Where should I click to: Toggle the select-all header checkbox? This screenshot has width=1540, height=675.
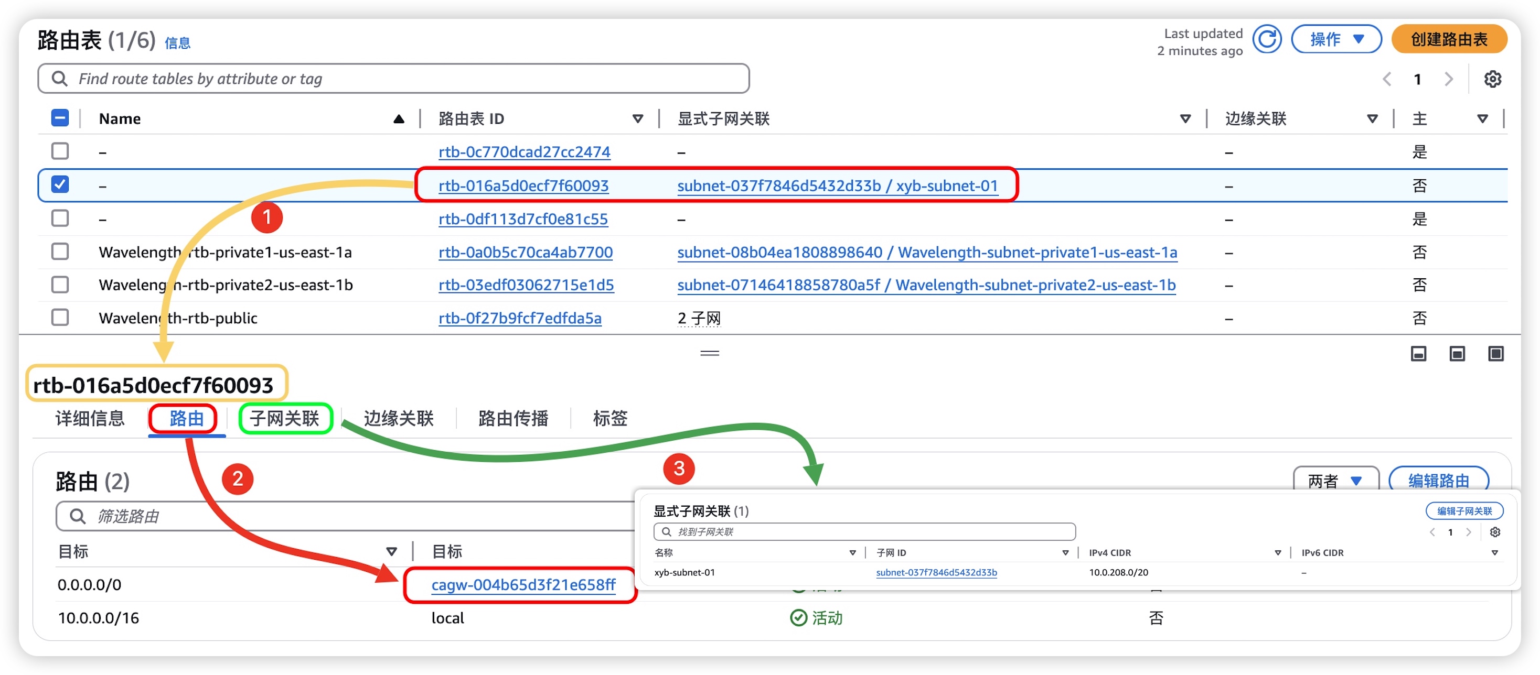pyautogui.click(x=60, y=118)
